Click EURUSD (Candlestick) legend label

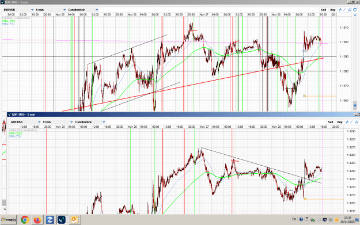(16, 18)
